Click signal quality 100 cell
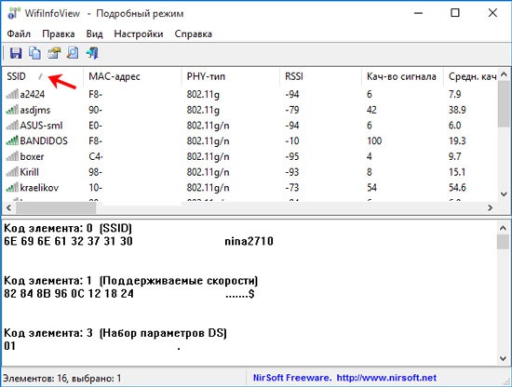512x387 pixels. click(x=374, y=141)
